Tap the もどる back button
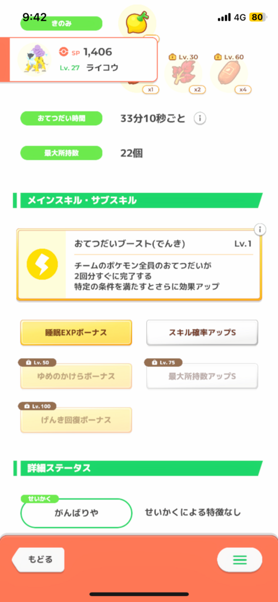The height and width of the screenshot is (602, 278). 38,560
